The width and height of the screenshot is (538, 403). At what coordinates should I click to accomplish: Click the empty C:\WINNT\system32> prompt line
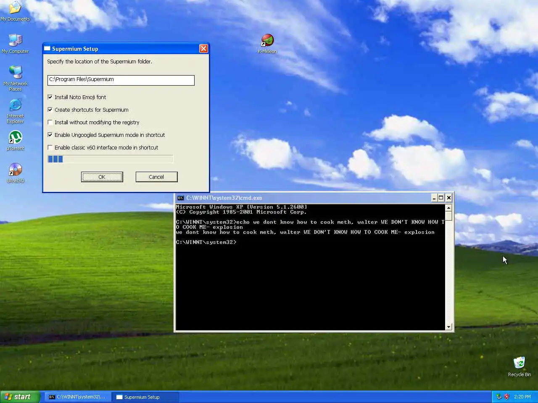[x=206, y=242]
